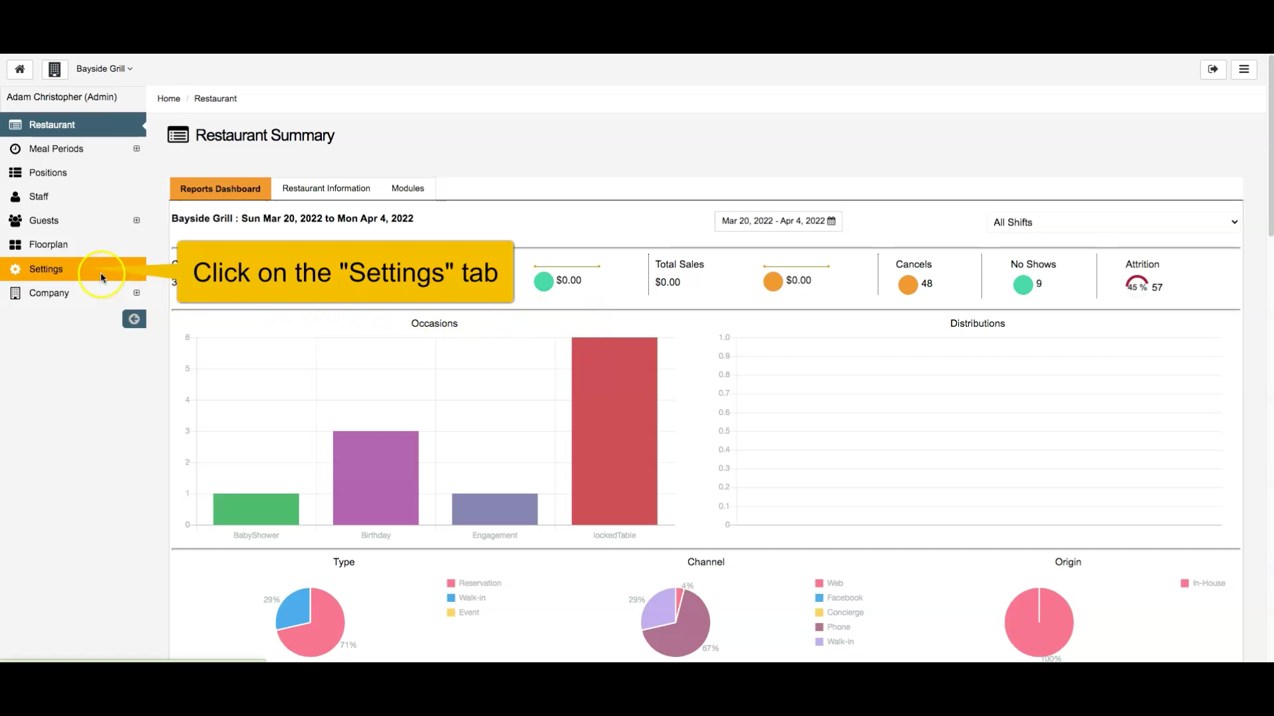Screen dimensions: 1274x716
Task: Toggle Facebook legend in Channel chart
Action: tap(844, 598)
